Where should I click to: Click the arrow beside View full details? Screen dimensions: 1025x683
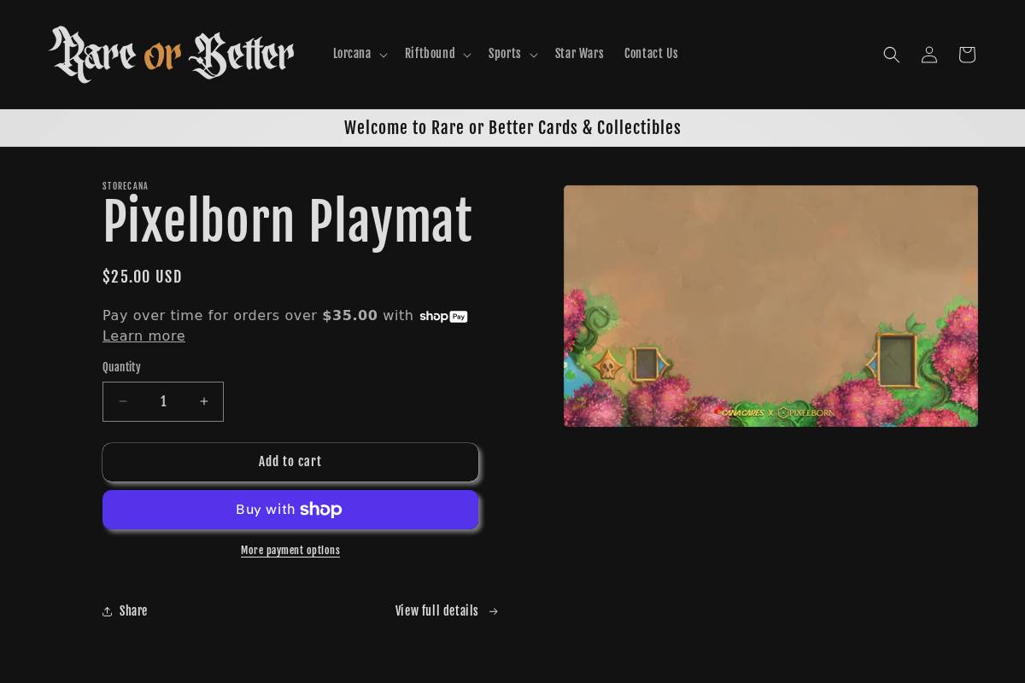pyautogui.click(x=493, y=611)
